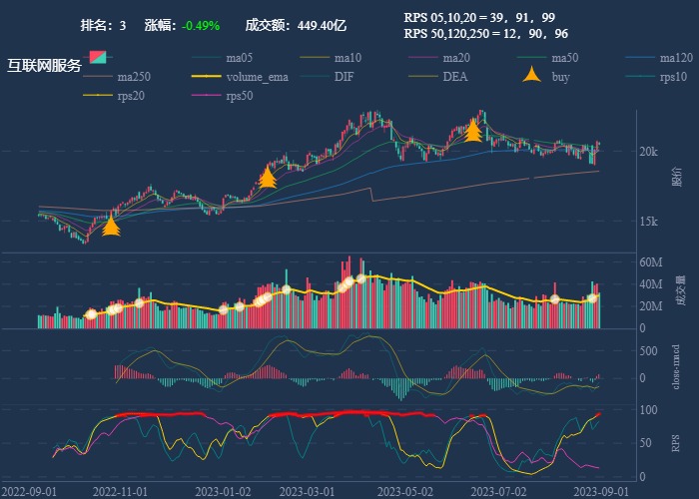The image size is (699, 499).
Task: Click the rps50 magenta legend line icon
Action: coord(209,95)
